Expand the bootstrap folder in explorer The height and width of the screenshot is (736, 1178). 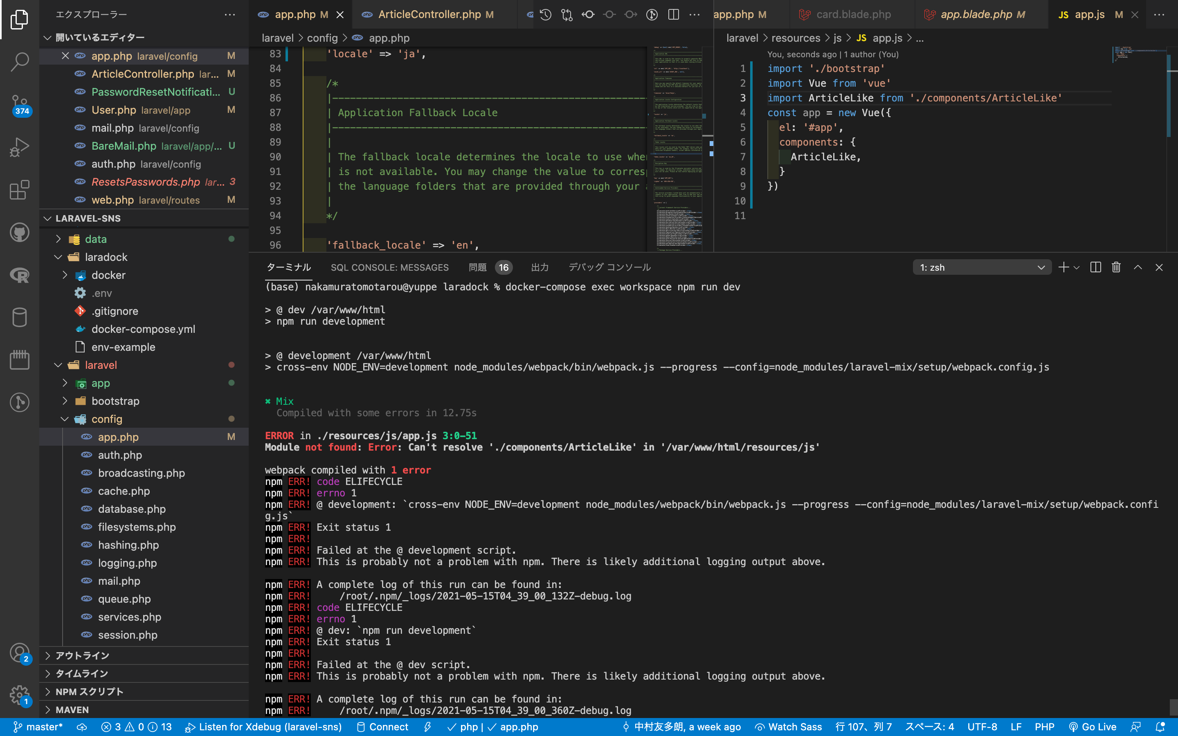click(x=115, y=401)
